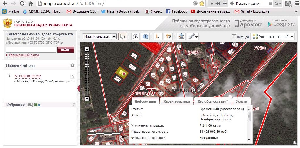
Task: Open the Услуги tab
Action: 242,101
